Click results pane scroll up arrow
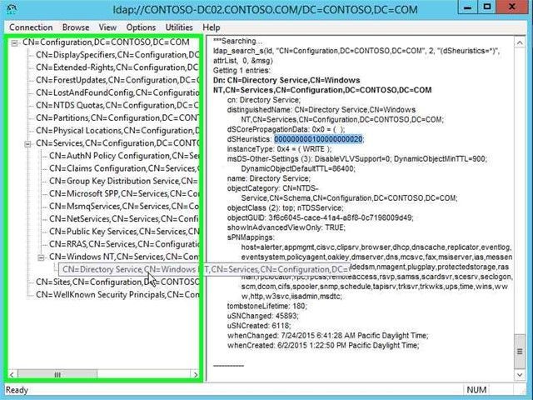Viewport: 533px width, 400px height. click(x=520, y=42)
